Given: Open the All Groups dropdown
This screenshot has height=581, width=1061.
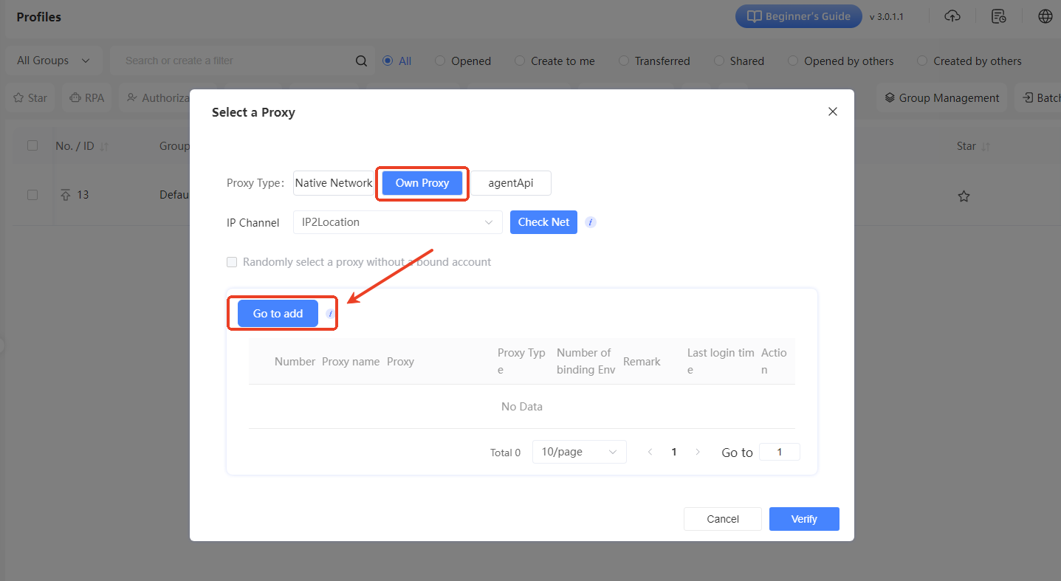Looking at the screenshot, I should click(54, 61).
